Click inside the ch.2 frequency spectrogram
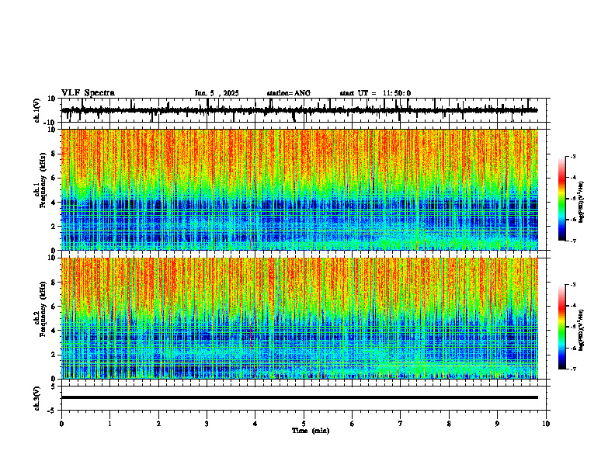The width and height of the screenshot is (615, 475). (x=299, y=318)
